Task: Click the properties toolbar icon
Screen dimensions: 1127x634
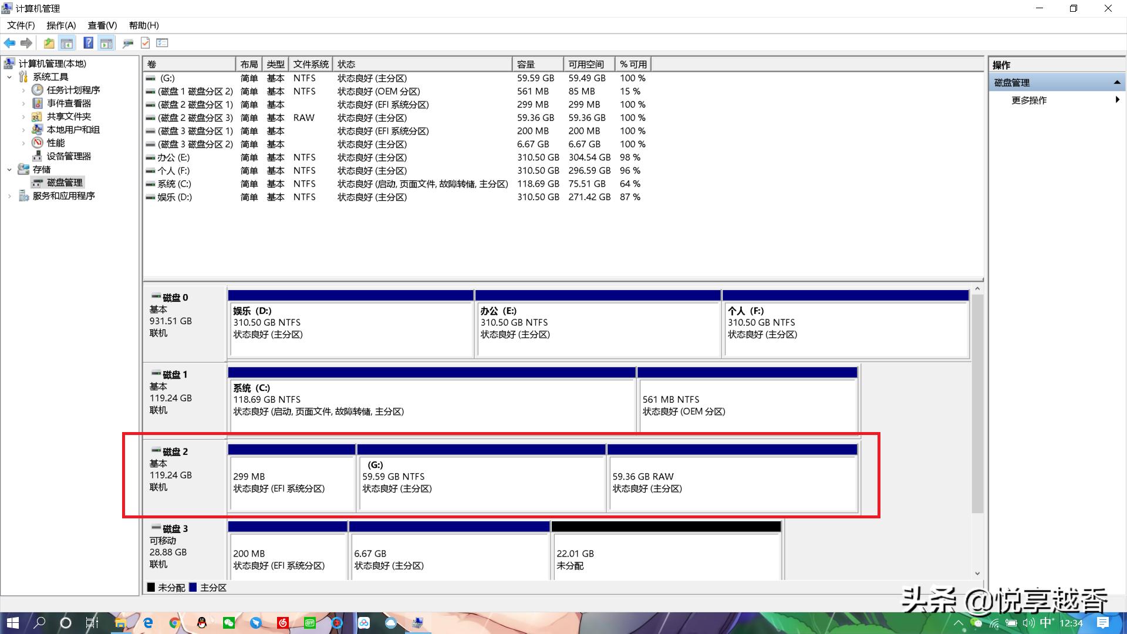Action: (162, 43)
